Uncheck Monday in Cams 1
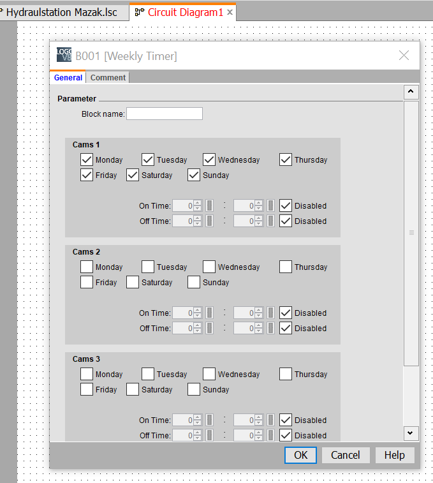The height and width of the screenshot is (483, 433). click(87, 160)
